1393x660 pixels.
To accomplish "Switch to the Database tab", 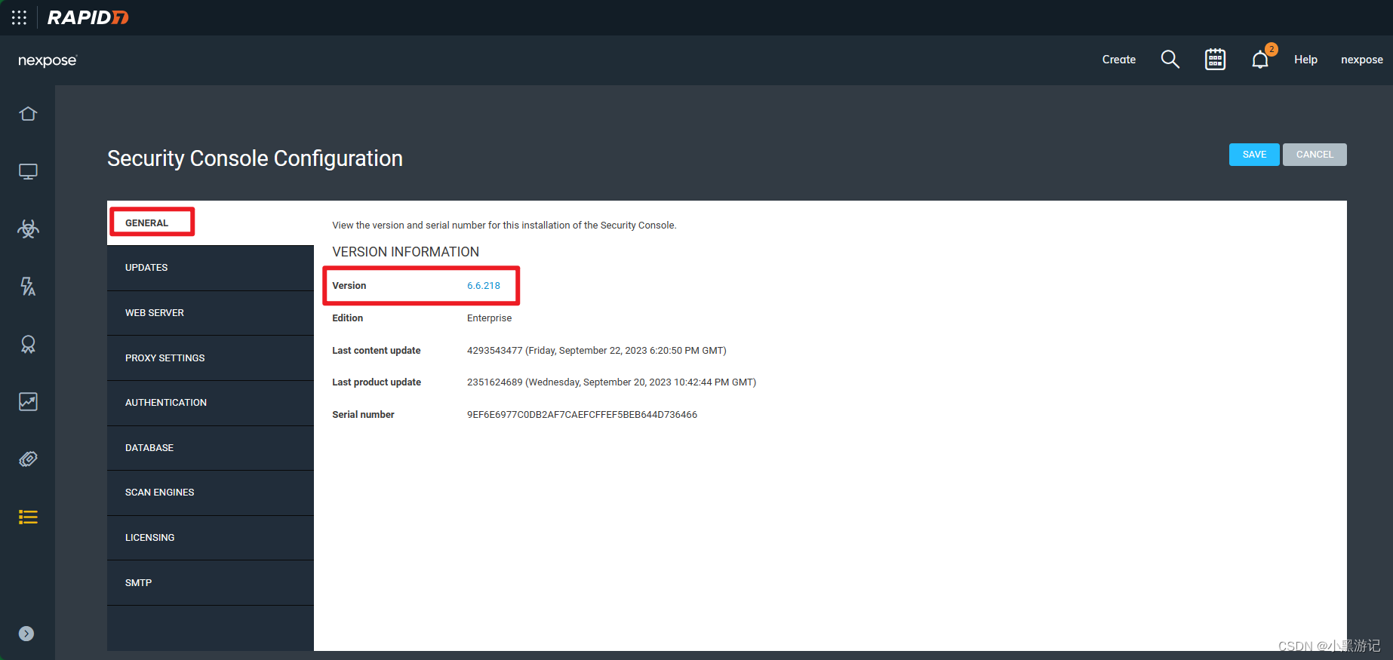I will 211,448.
